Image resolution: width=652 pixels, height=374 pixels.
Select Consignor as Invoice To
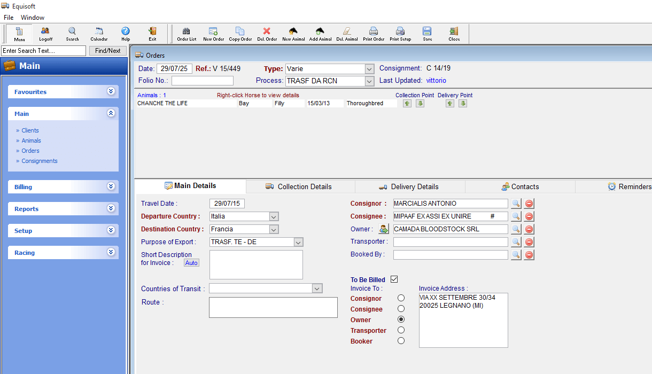401,298
